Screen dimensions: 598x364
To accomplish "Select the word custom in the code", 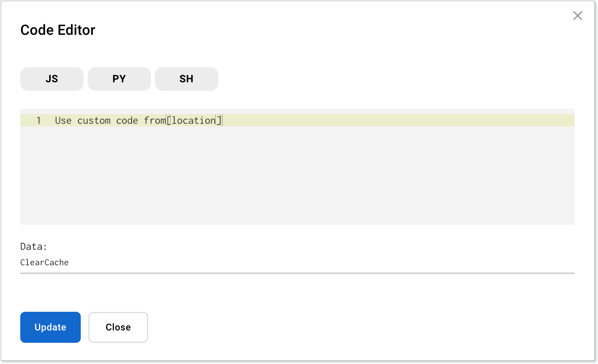I will tap(94, 120).
